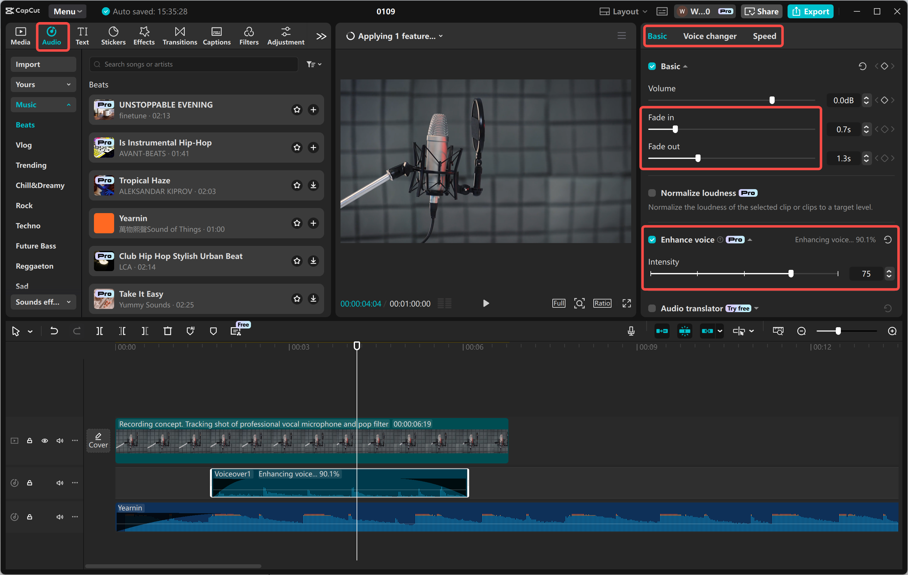Open the Stickers panel
908x575 pixels.
coord(113,36)
